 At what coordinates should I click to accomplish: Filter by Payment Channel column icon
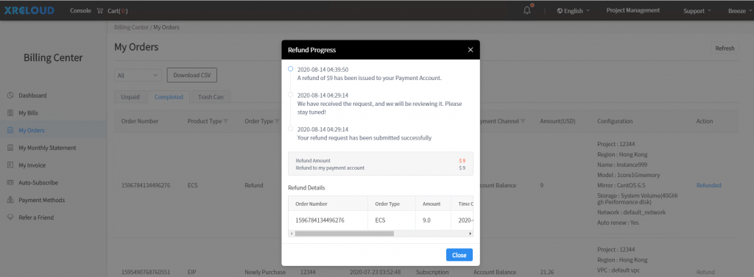click(523, 121)
